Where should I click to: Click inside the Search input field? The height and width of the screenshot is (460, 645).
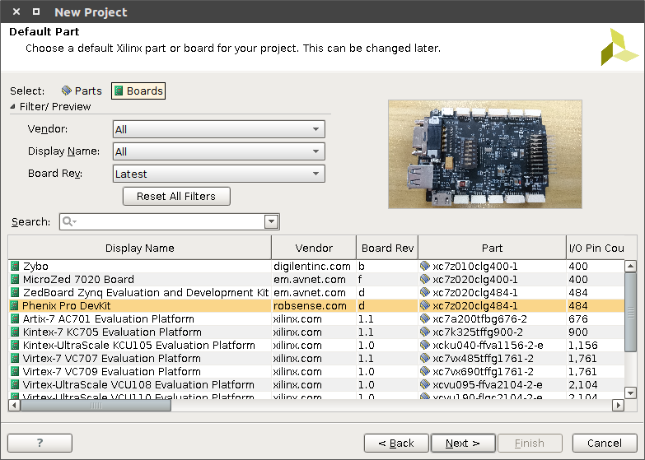170,221
